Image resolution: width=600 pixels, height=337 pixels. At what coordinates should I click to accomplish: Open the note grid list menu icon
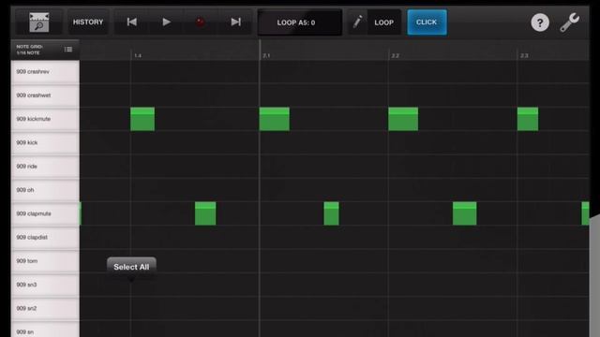click(68, 50)
